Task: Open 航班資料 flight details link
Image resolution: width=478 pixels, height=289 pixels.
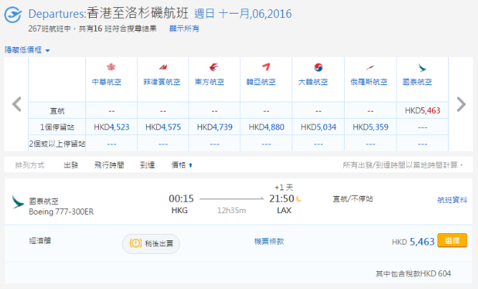Action: [x=452, y=200]
